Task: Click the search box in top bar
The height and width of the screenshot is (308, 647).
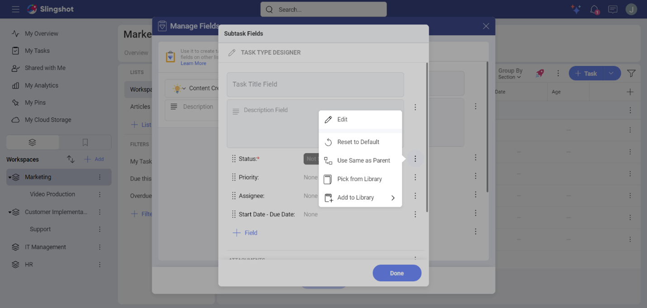Action: (x=323, y=9)
